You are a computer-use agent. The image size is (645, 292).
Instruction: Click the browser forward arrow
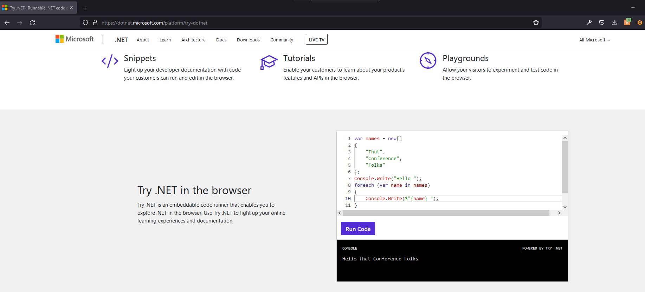pos(20,23)
